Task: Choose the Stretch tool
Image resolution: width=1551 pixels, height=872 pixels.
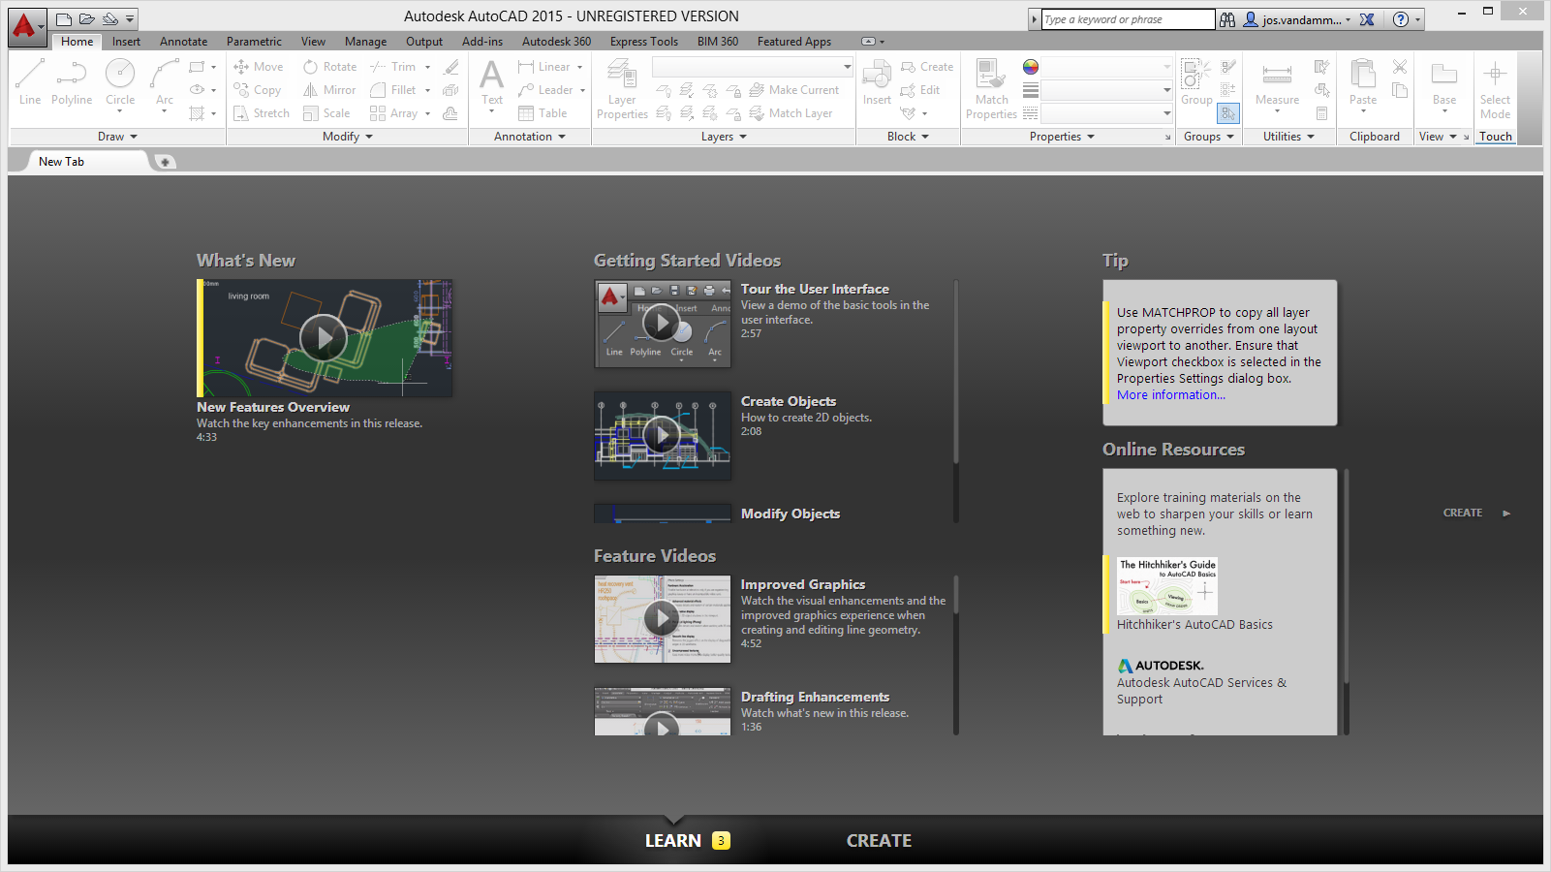Action: point(262,113)
